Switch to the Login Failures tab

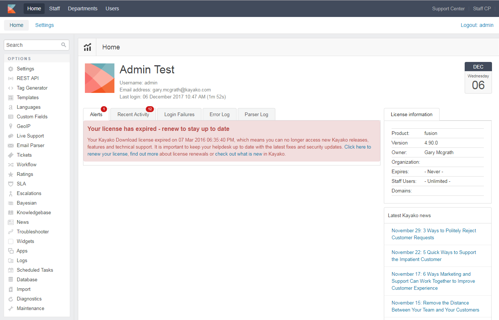tap(179, 115)
